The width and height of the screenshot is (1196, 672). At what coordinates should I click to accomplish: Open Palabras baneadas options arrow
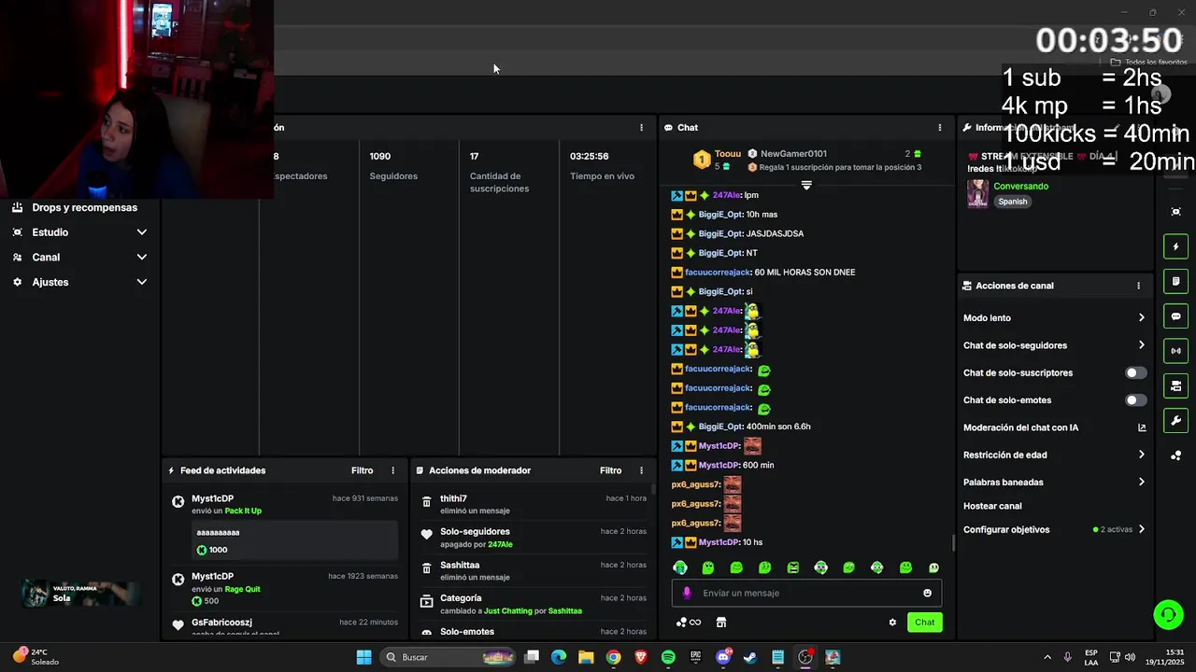pos(1141,483)
